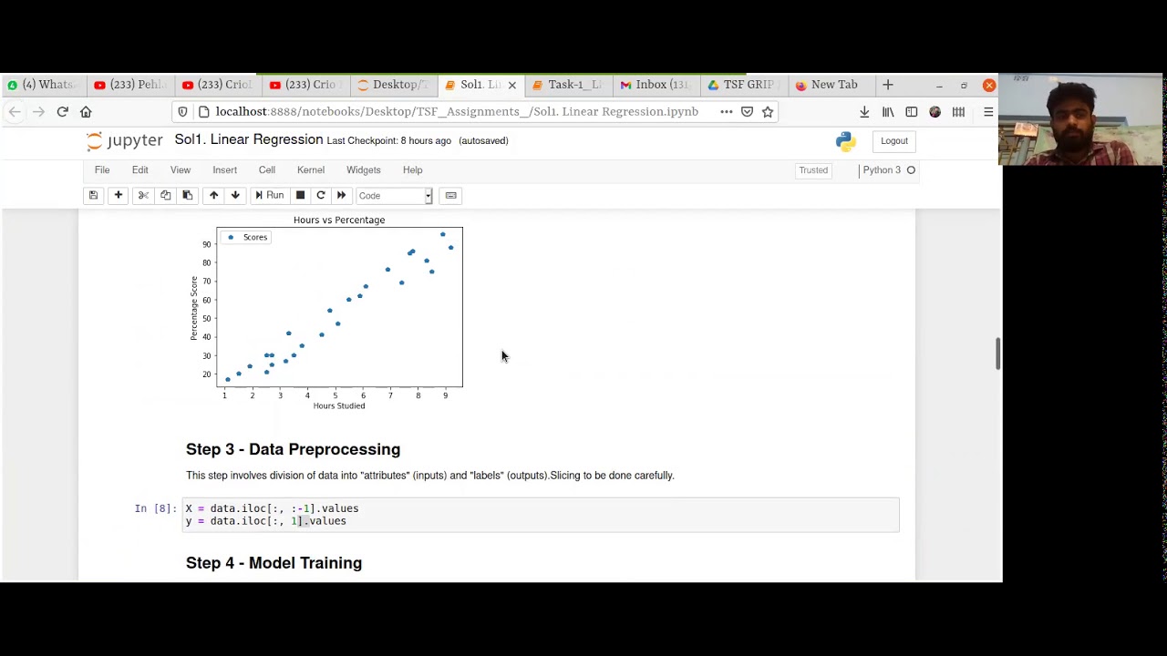This screenshot has width=1167, height=656.
Task: Reload the page in the browser
Action: point(62,111)
